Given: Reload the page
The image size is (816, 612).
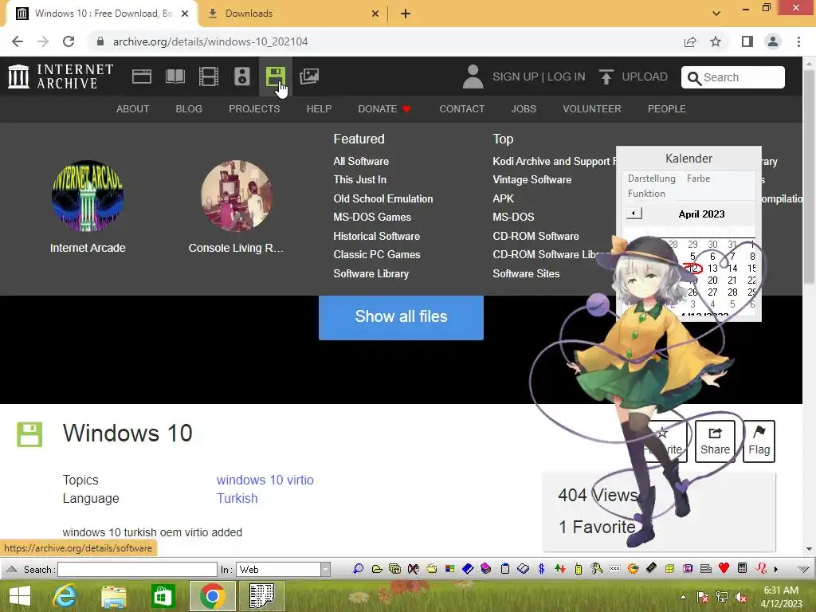Looking at the screenshot, I should coord(69,41).
